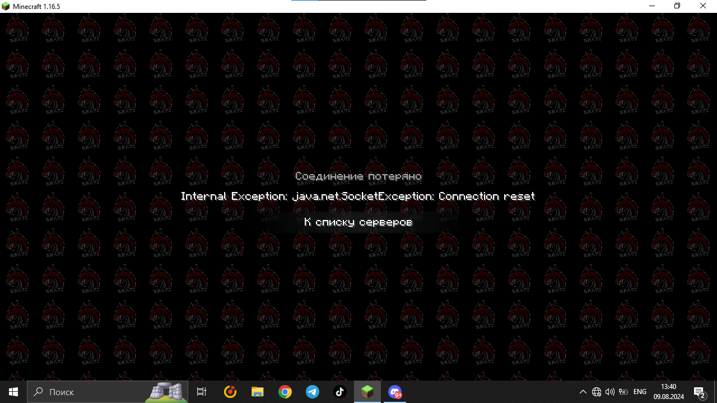The image size is (717, 403).
Task: Click the 'Соединение потеряно' heading text
Action: 358,176
